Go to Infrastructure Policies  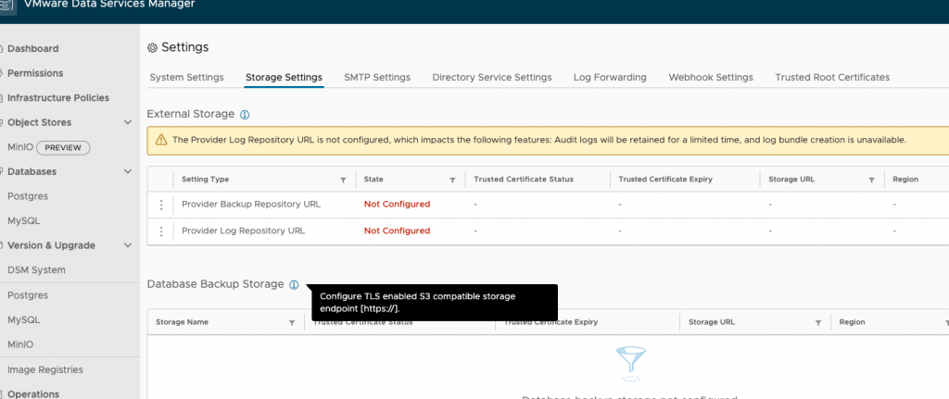pyautogui.click(x=58, y=98)
